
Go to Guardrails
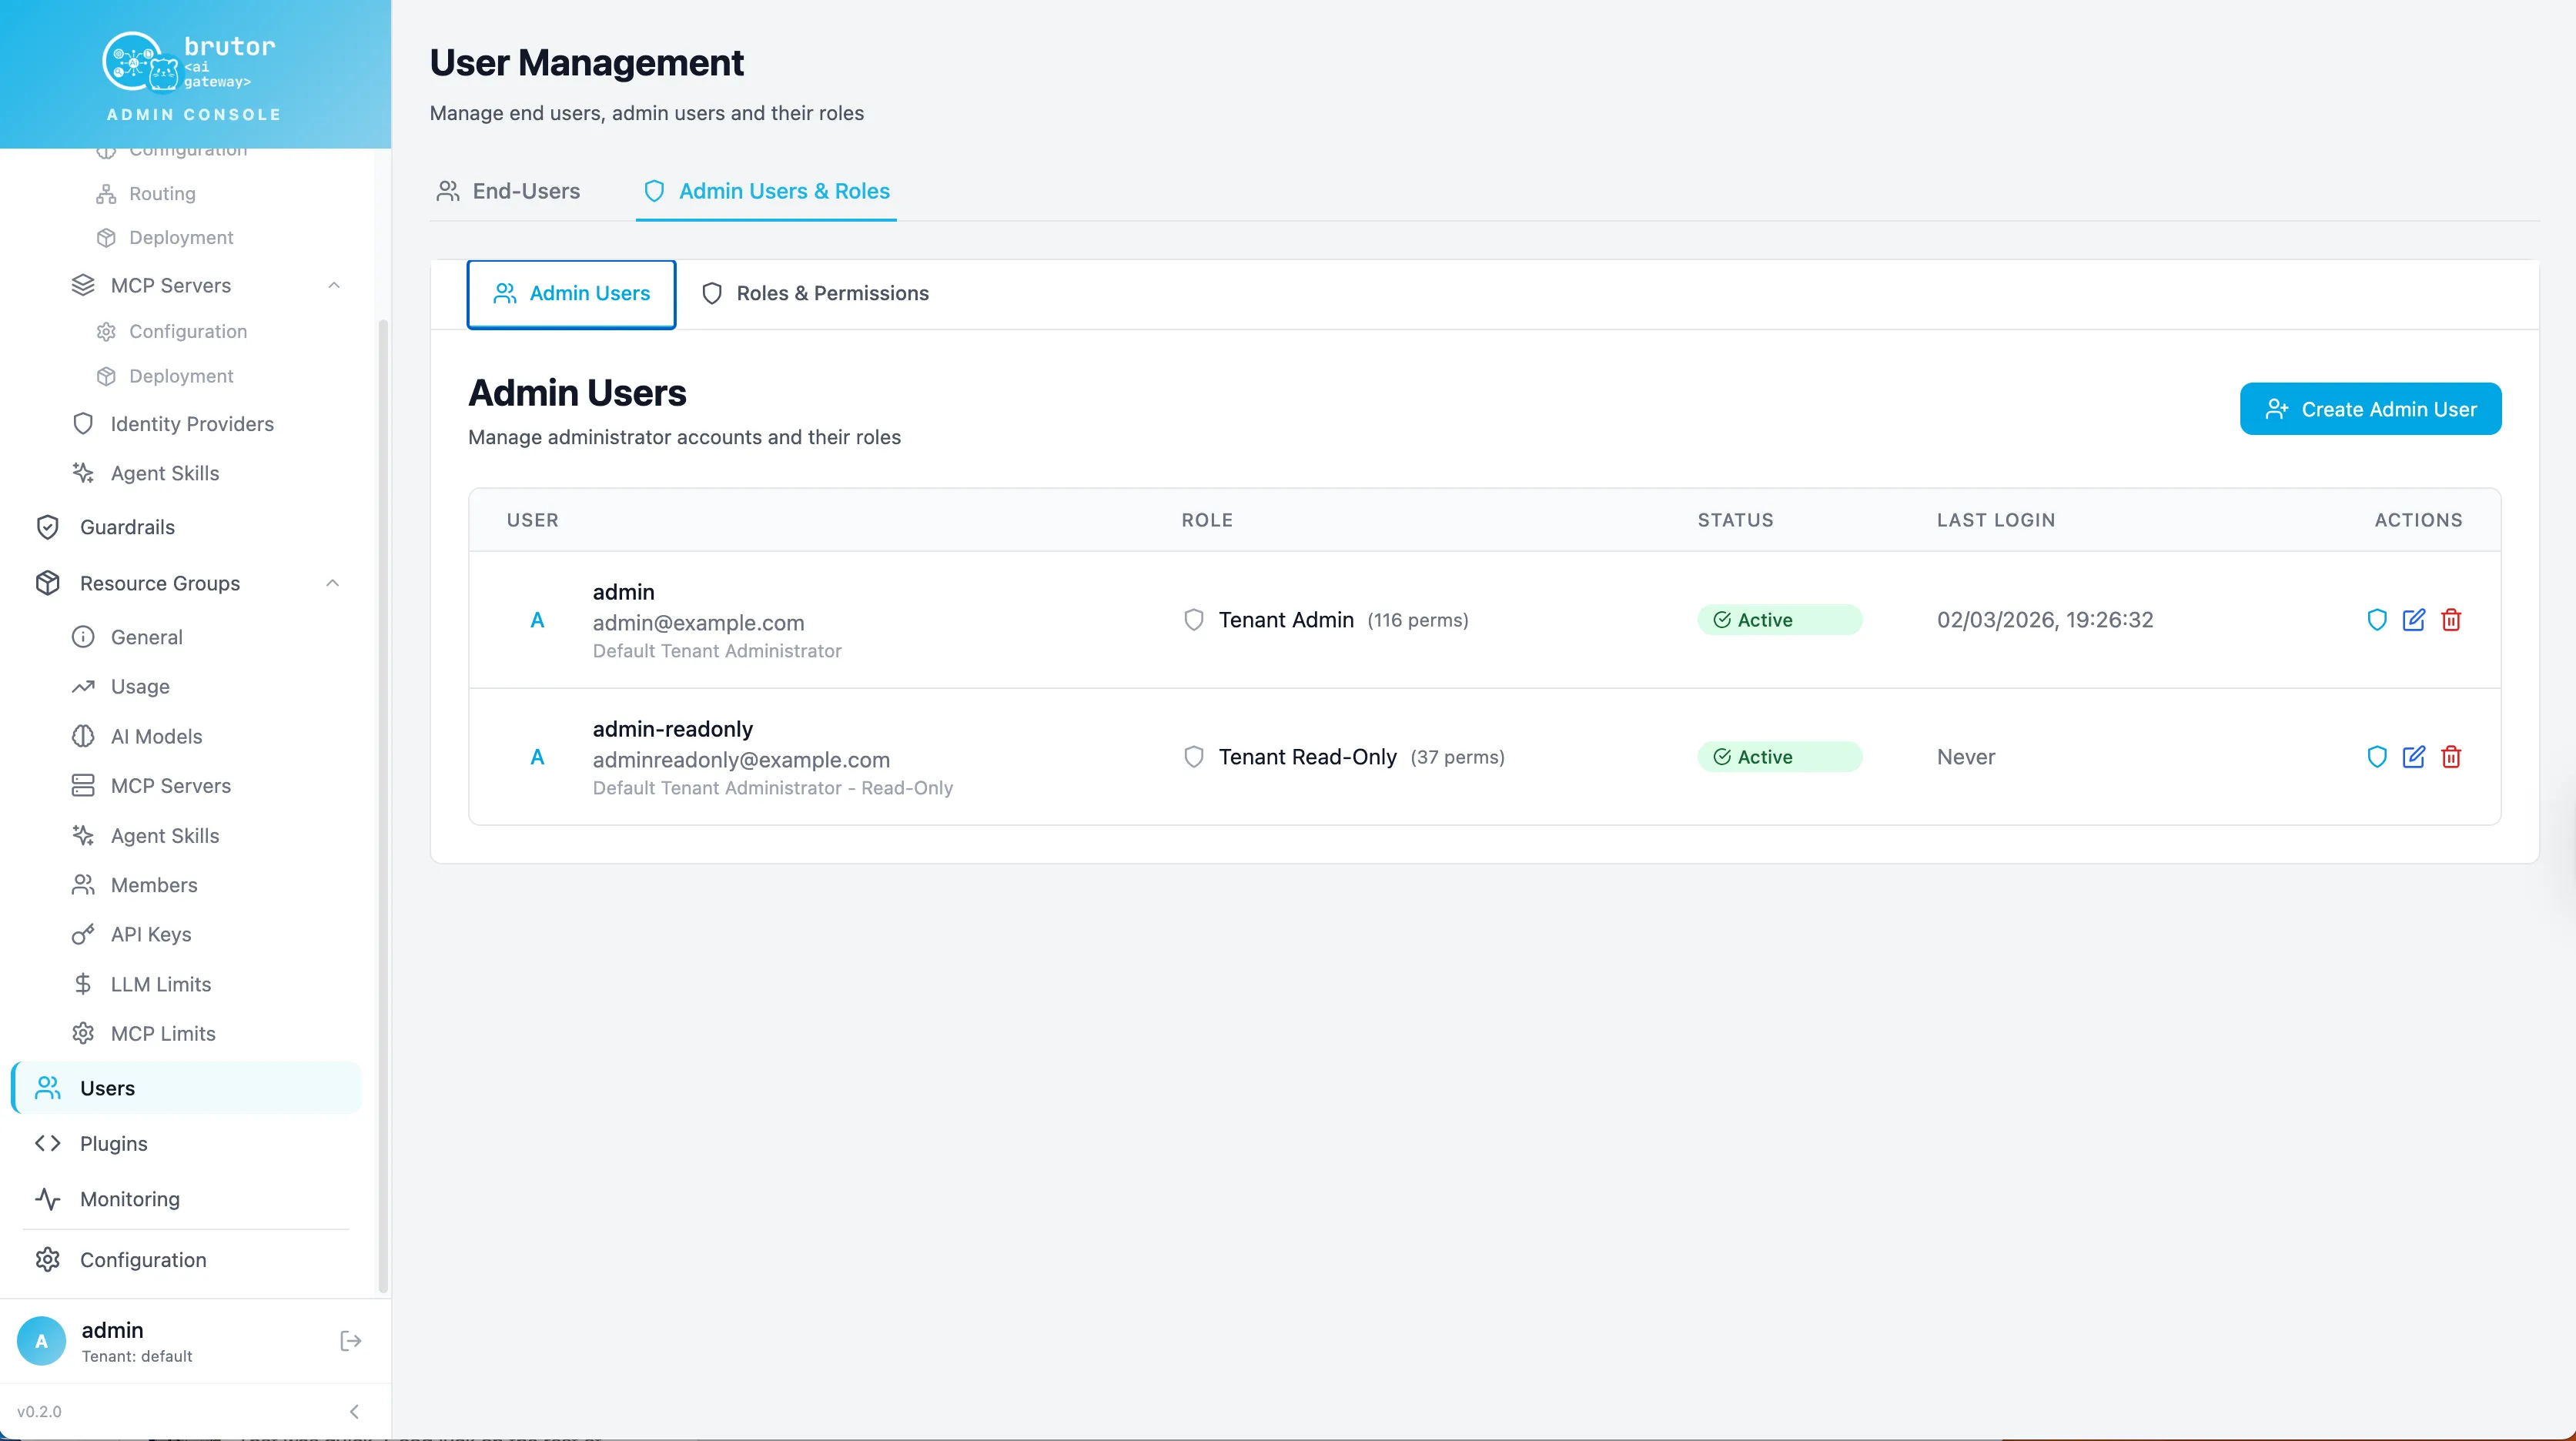[x=105, y=527]
